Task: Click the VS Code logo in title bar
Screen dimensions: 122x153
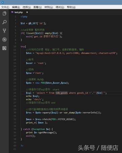Action: pos(2,2)
